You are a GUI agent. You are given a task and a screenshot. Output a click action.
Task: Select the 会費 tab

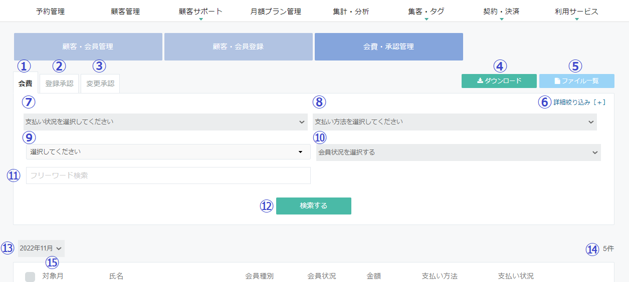point(26,83)
